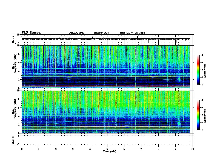Click the "2" kHz tick on the ch.2 spectrogram
The image size is (217, 167).
coord(19,125)
